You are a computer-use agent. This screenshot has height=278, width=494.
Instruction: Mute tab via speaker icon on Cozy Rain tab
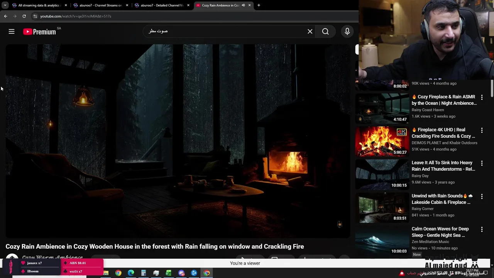[243, 5]
